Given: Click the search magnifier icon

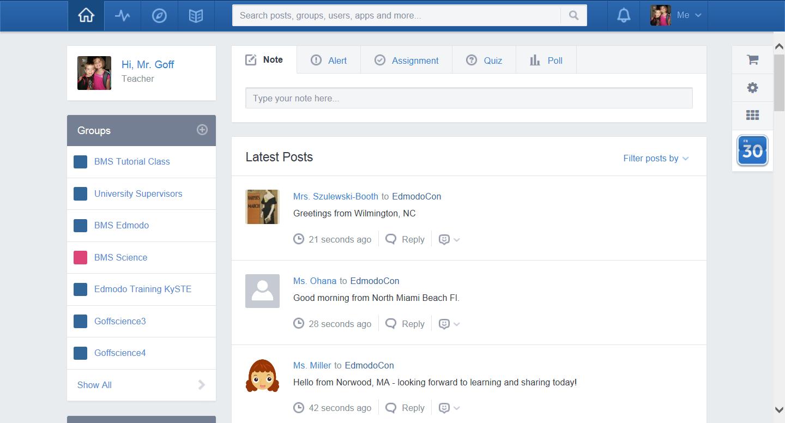Looking at the screenshot, I should (573, 15).
